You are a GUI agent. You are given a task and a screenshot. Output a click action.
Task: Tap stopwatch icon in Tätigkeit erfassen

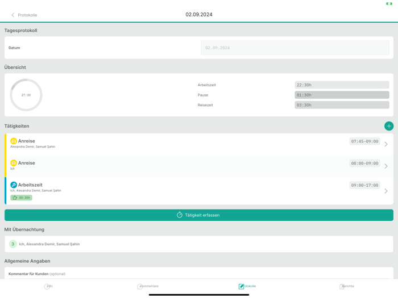180,215
